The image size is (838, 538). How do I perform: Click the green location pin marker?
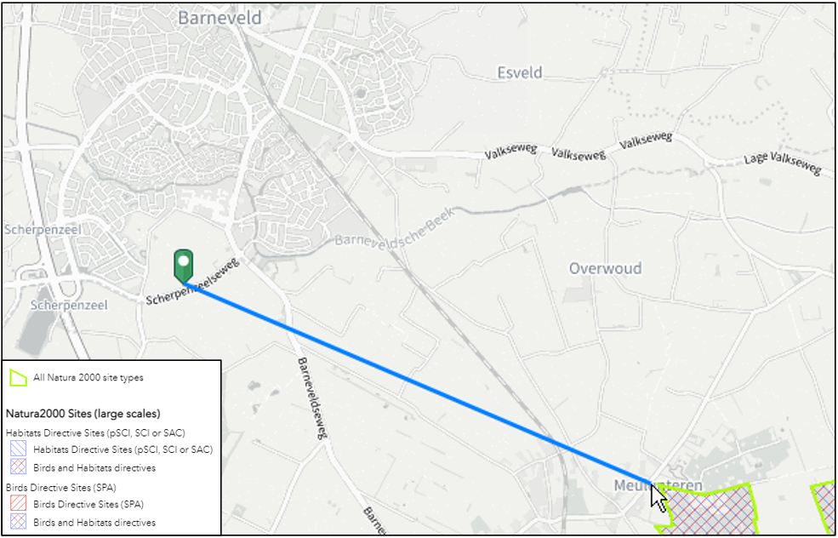coord(183,266)
